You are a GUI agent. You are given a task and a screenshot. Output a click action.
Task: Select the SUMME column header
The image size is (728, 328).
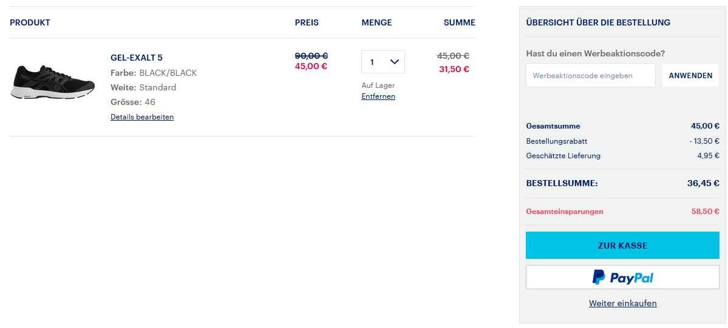459,22
